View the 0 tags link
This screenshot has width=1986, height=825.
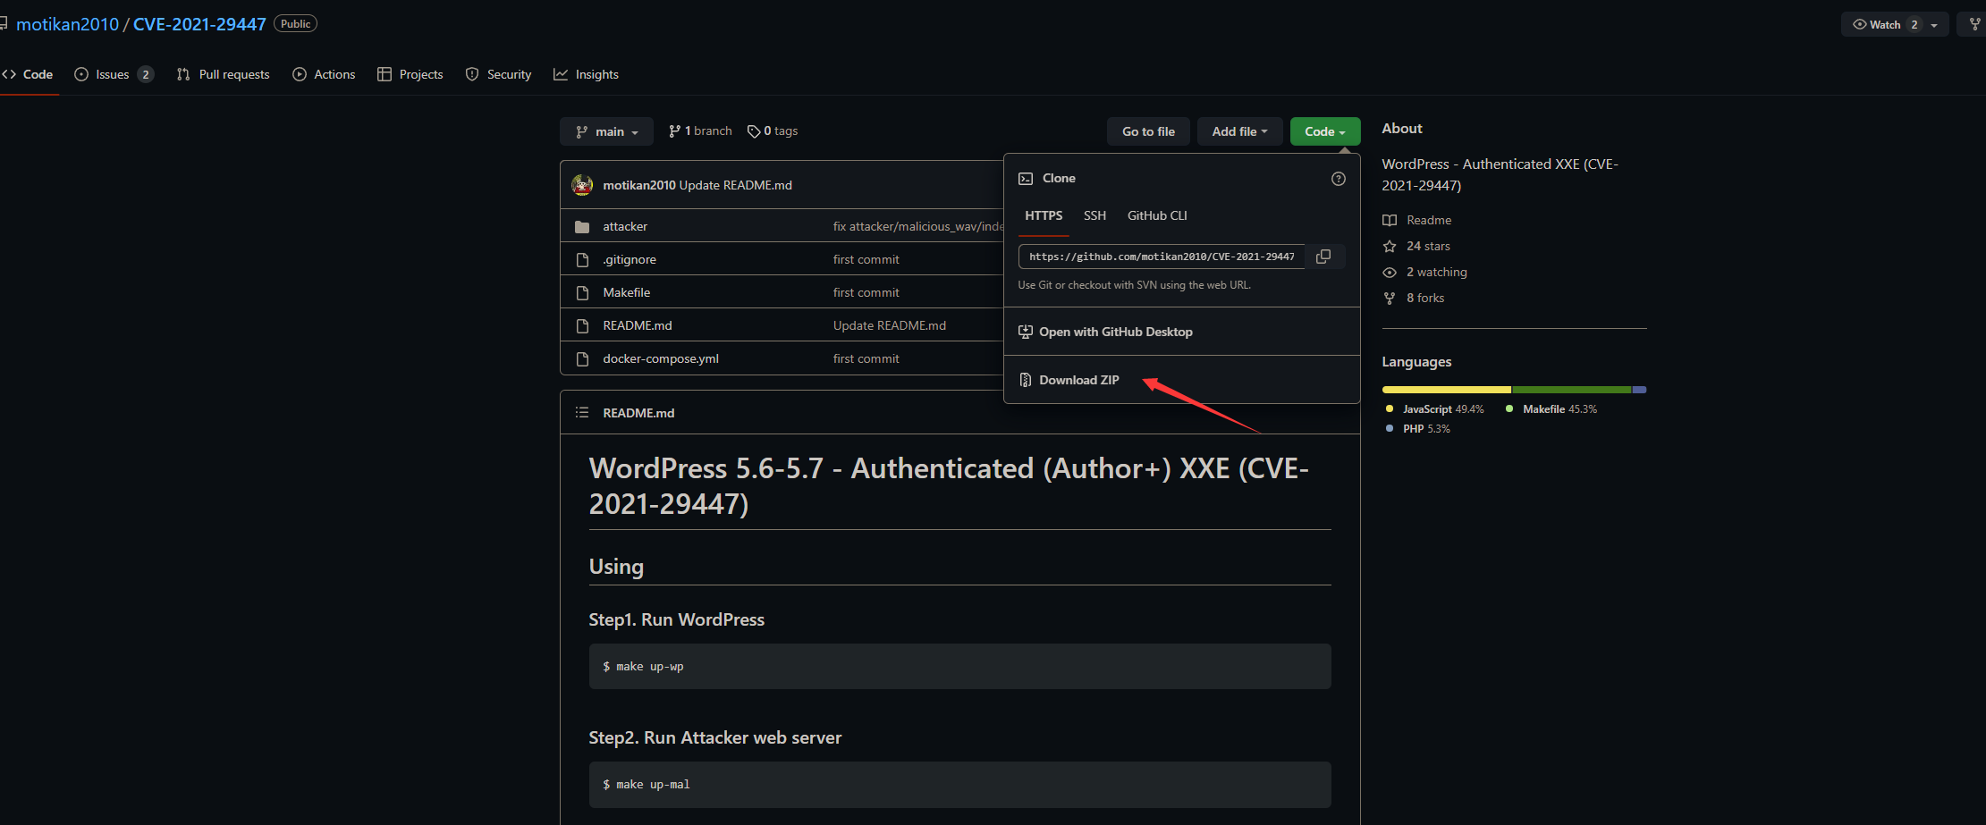773,131
